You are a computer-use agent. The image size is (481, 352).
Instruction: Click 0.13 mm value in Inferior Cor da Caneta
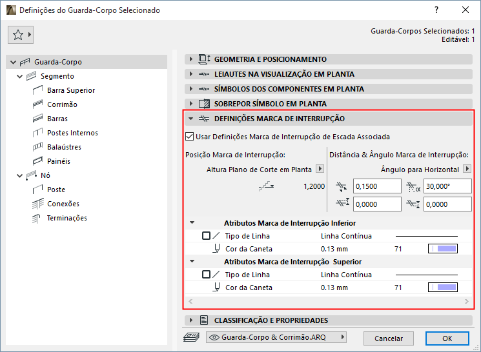(x=334, y=249)
